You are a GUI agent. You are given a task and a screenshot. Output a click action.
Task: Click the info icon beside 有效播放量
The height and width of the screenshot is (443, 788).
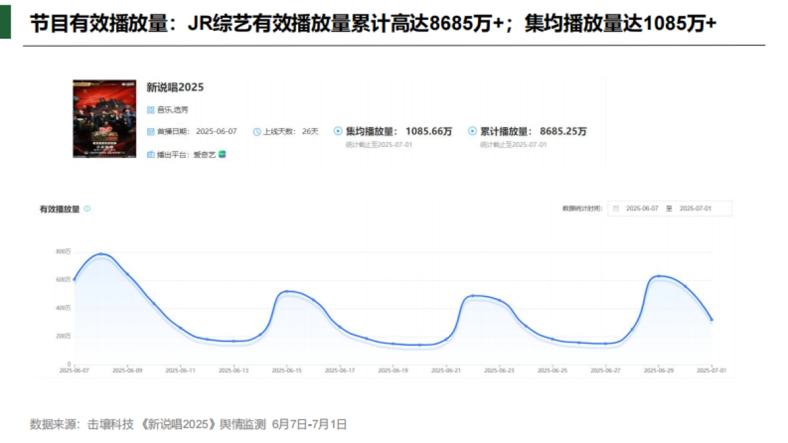click(x=88, y=209)
